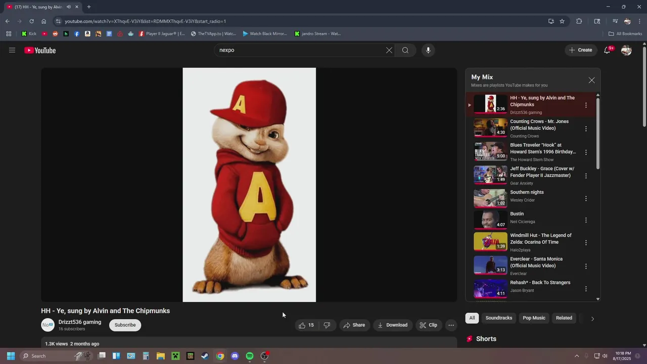Close the My Mix playlist panel
This screenshot has width=647, height=364.
pyautogui.click(x=591, y=80)
